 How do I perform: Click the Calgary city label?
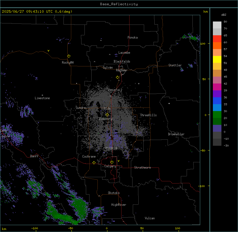(110, 166)
